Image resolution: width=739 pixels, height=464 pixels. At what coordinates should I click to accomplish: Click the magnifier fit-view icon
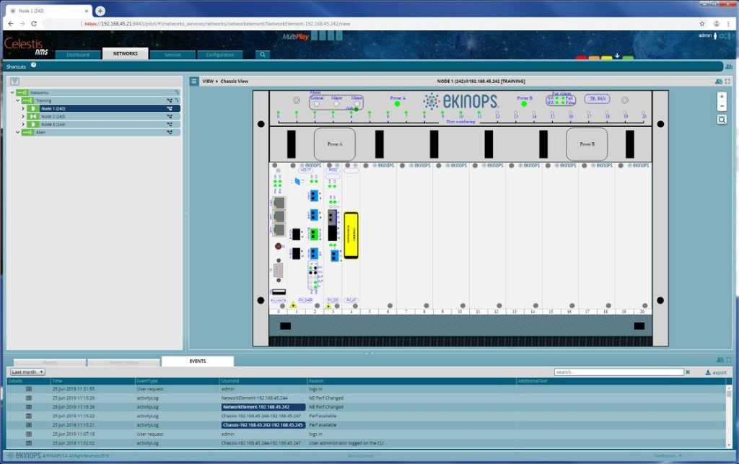tap(722, 120)
